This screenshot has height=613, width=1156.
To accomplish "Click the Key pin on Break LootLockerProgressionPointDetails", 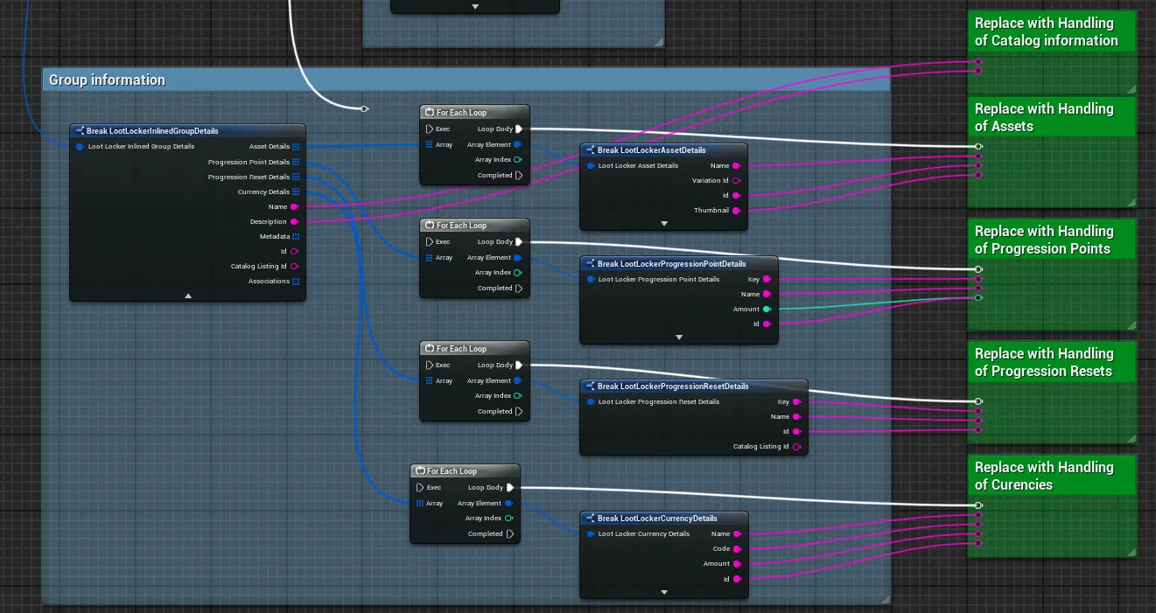I will pyautogui.click(x=767, y=280).
